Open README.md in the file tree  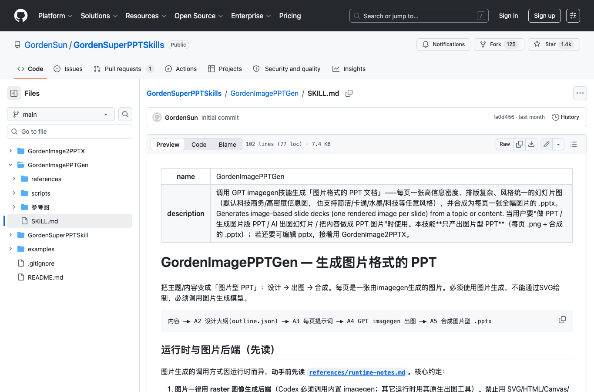[x=70, y=277]
